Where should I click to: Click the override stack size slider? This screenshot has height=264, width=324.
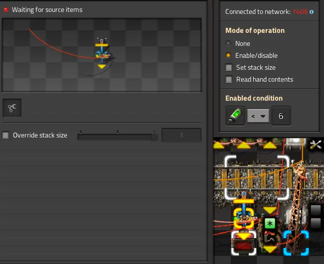tap(118, 135)
